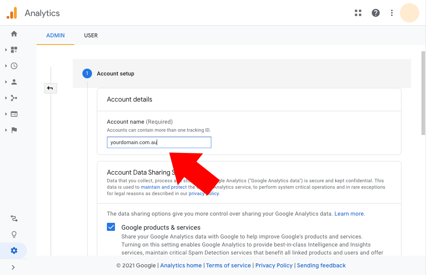Viewport: 426px width, 275px height.
Task: Click the 'Google products & services' label
Action: point(161,228)
